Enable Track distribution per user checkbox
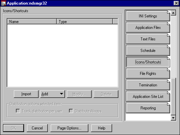The image size is (180, 135). click(18, 111)
